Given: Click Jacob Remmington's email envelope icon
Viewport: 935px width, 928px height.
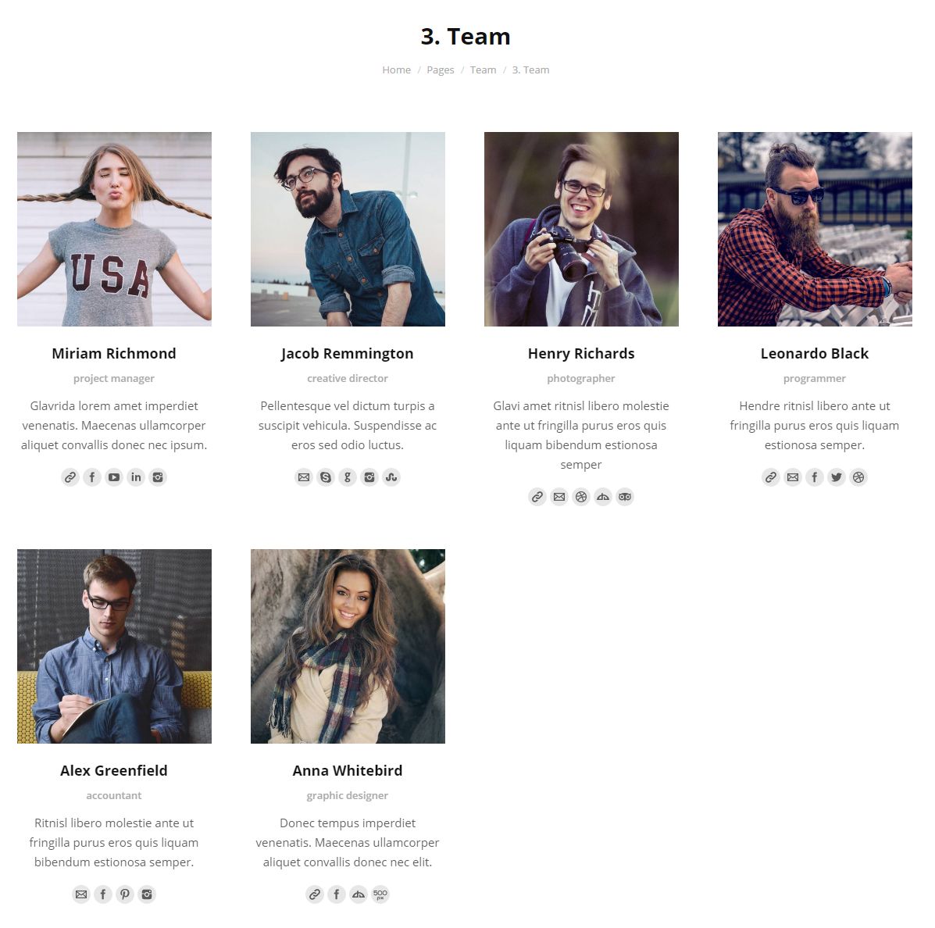Looking at the screenshot, I should coord(304,477).
